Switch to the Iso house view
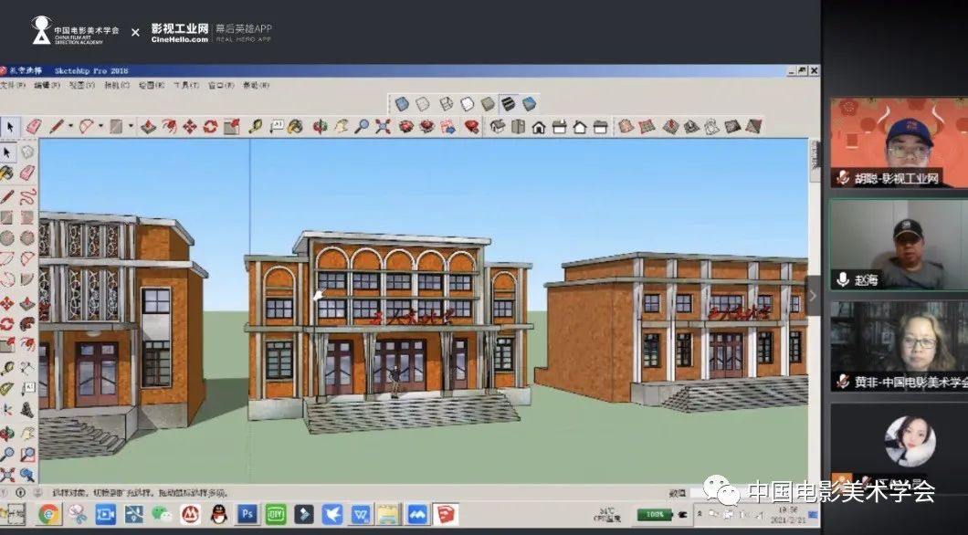968x535 pixels. (498, 127)
